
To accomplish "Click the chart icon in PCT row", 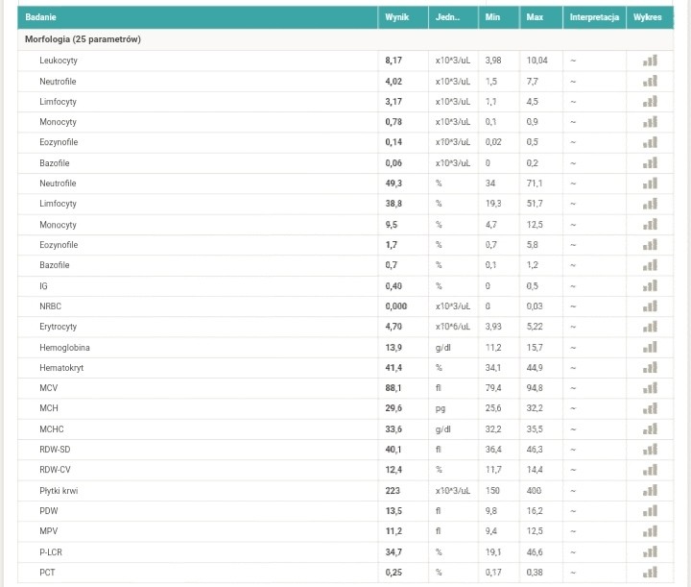I will click(650, 573).
